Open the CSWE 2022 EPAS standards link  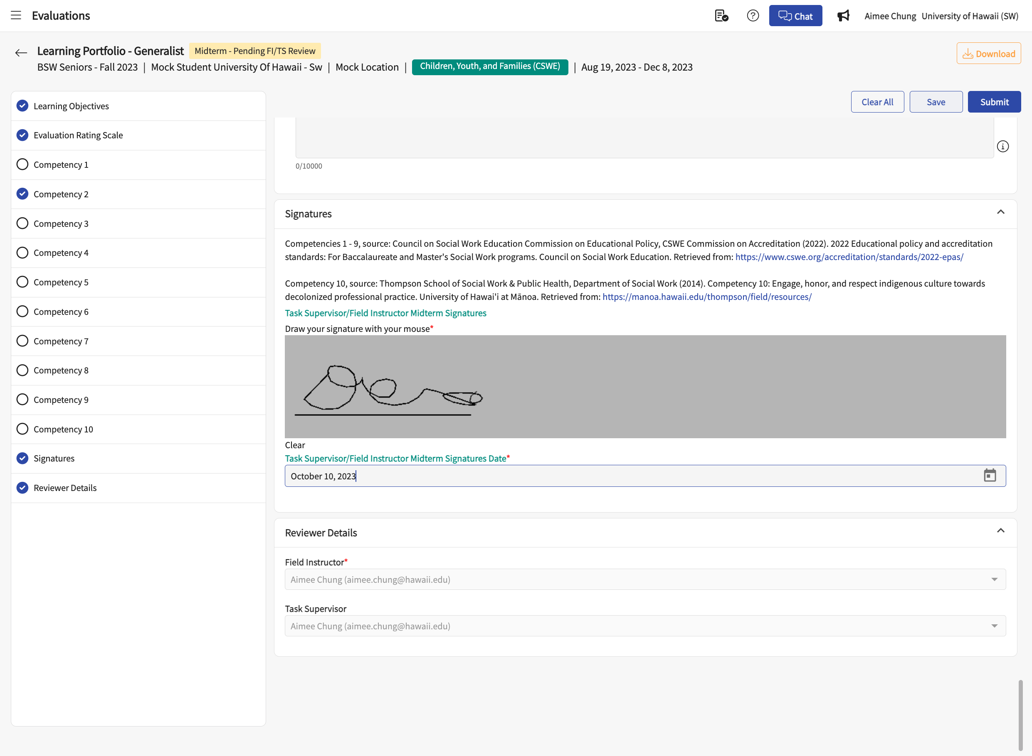[x=849, y=257]
